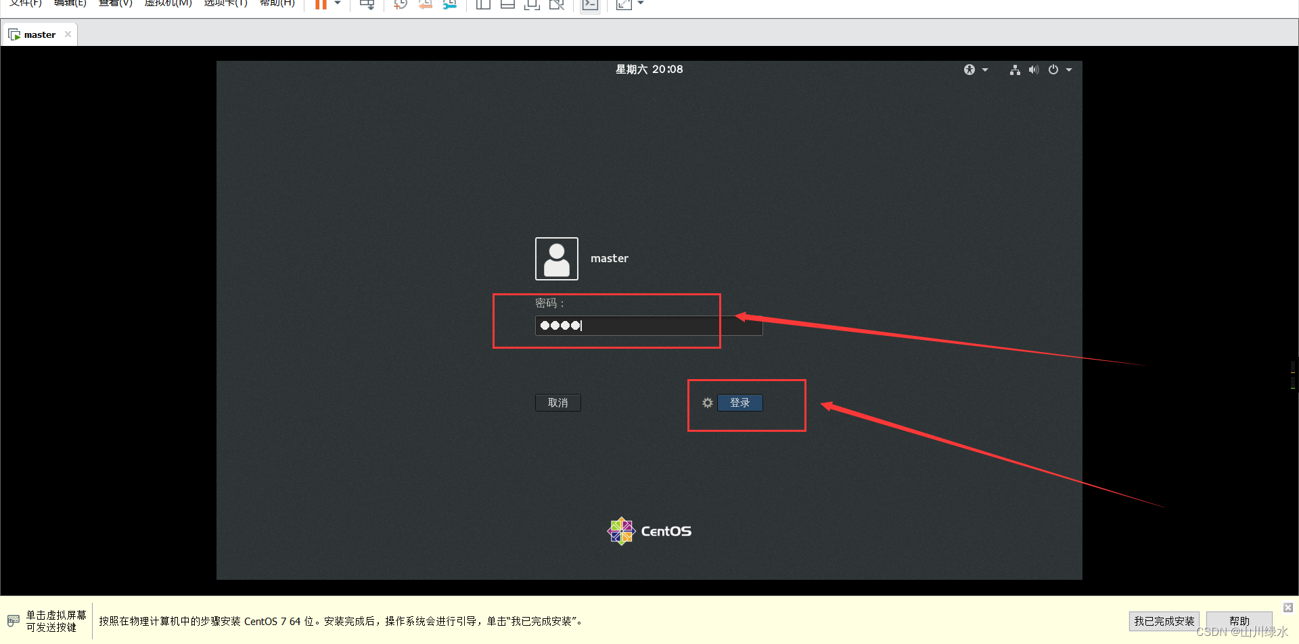1299x644 pixels.
Task: Toggle the library panel visibility
Action: tap(482, 5)
